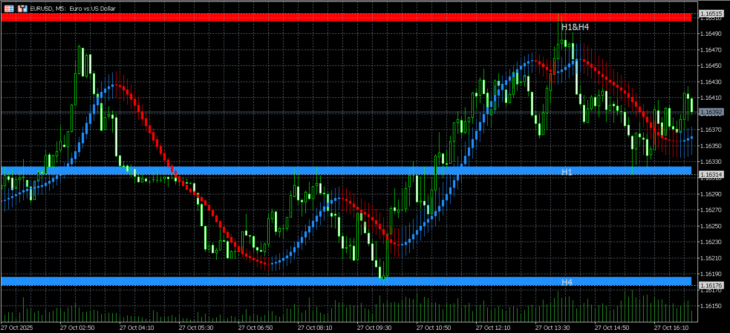This screenshot has width=730, height=333.
Task: Toggle the One Click Trading panel icon
Action: coord(22,8)
